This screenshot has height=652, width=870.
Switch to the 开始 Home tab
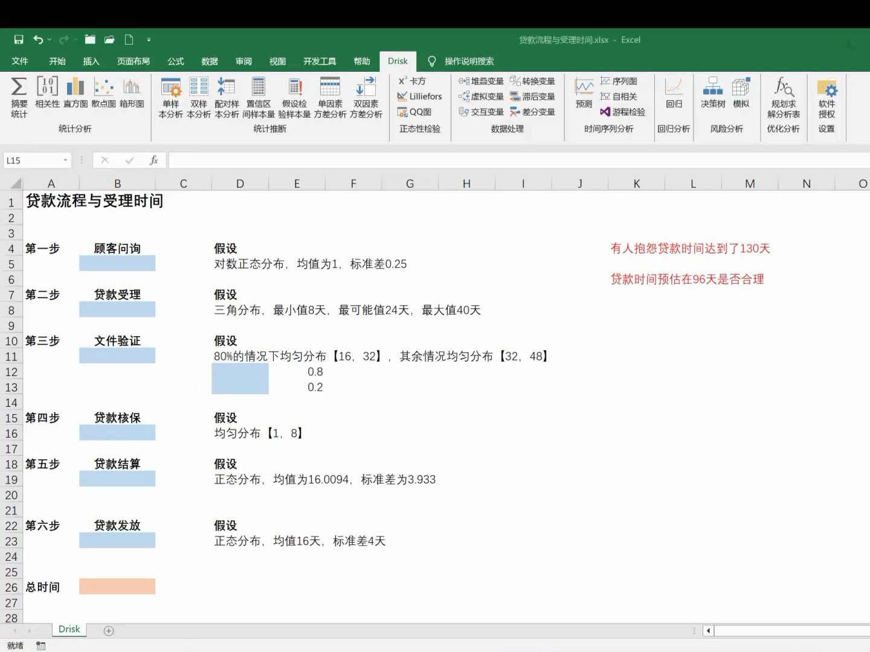point(57,61)
